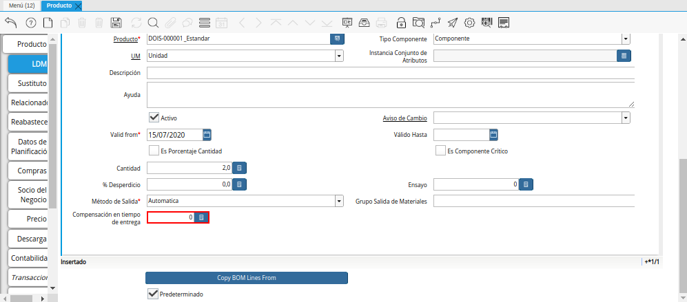Viewport: 687px width, 302px height.
Task: Click the save floppy disk icon
Action: pyautogui.click(x=116, y=22)
